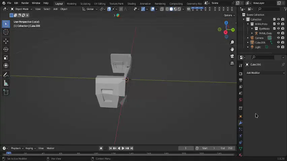The image size is (287, 161).
Task: Click the Marker menu in timeline
Action: tap(51, 148)
